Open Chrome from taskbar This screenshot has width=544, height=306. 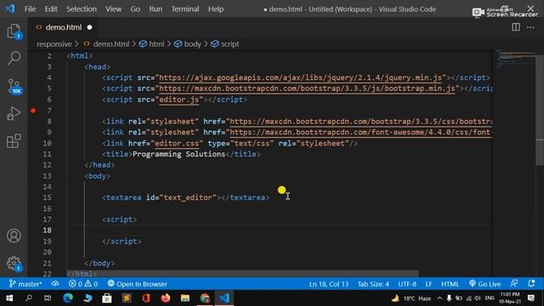205,298
